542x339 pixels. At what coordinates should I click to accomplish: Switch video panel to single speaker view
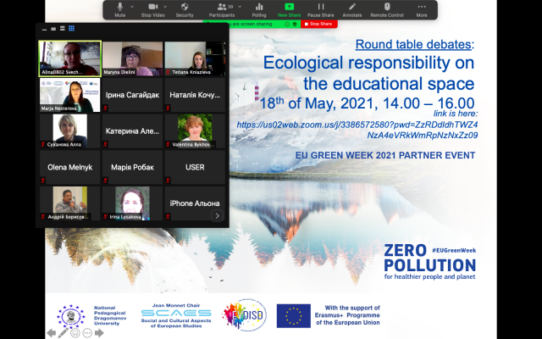[53, 29]
